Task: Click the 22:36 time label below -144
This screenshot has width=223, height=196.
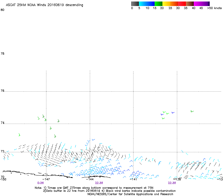Action: point(99,183)
